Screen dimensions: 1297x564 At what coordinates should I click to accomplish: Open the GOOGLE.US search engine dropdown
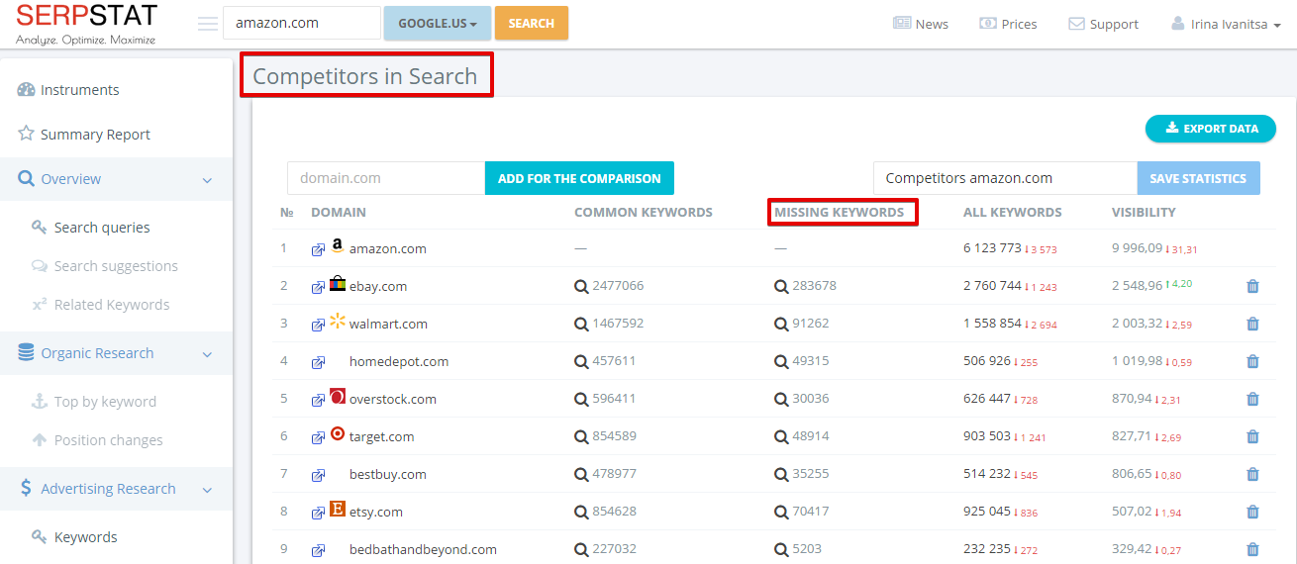tap(438, 23)
